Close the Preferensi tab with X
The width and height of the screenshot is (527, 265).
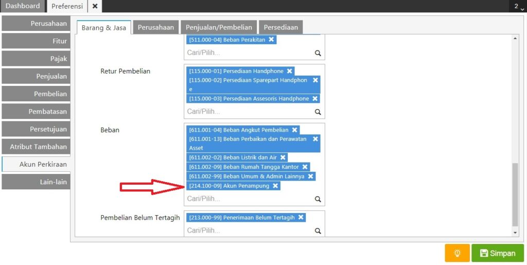click(x=95, y=6)
